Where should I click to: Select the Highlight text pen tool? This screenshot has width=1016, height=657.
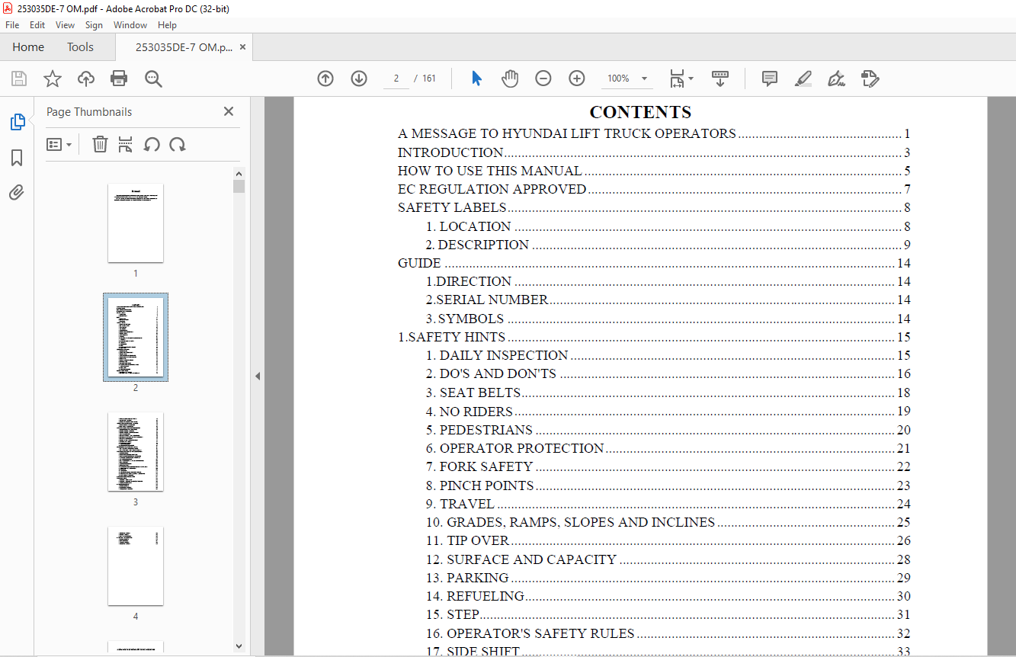803,79
